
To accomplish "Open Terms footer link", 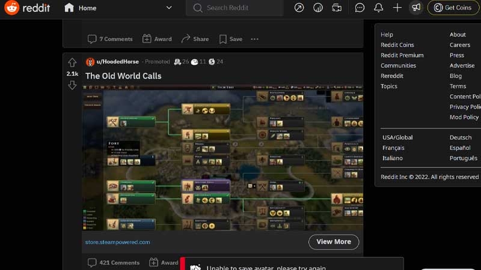I will pos(458,86).
